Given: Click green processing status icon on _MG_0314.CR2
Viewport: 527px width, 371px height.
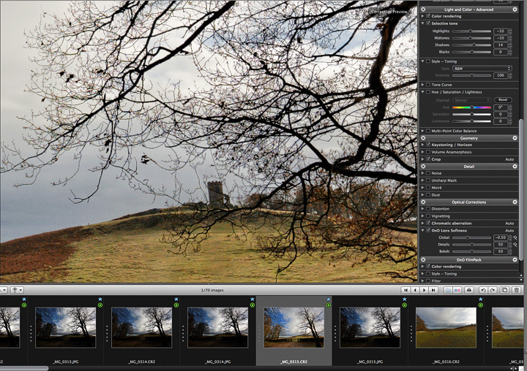Looking at the screenshot, I should (x=176, y=305).
